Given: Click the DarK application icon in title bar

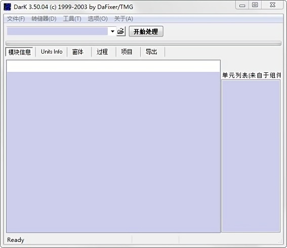Looking at the screenshot, I should 7,7.
